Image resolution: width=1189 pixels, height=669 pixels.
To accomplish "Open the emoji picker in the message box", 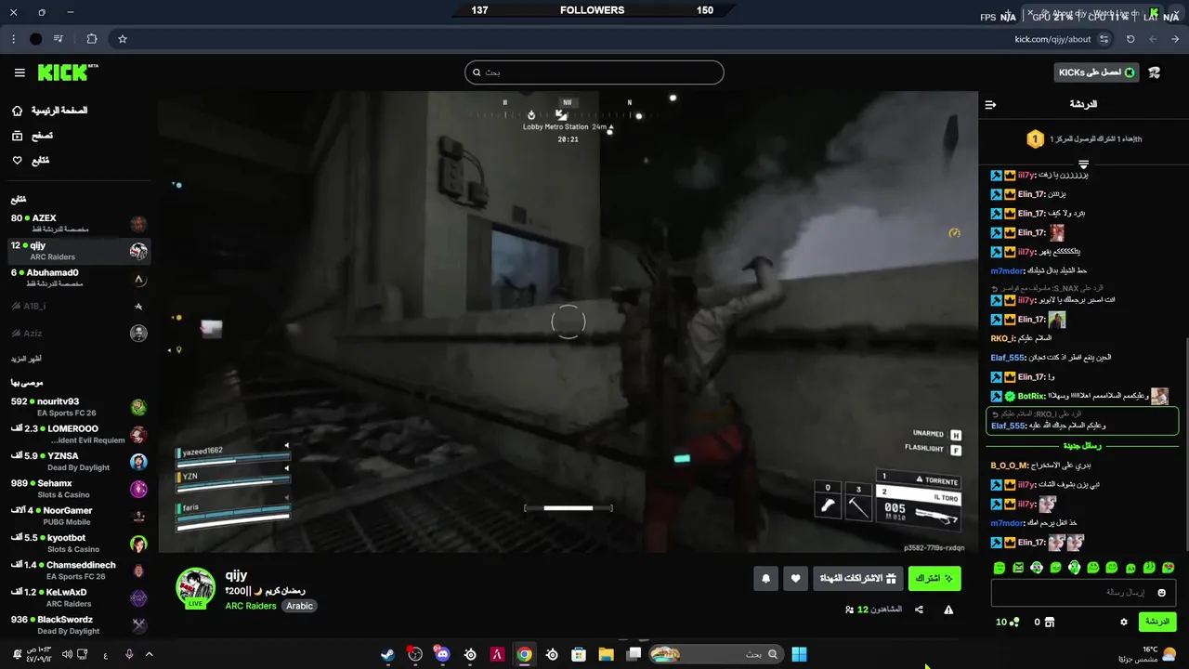I will [1161, 593].
